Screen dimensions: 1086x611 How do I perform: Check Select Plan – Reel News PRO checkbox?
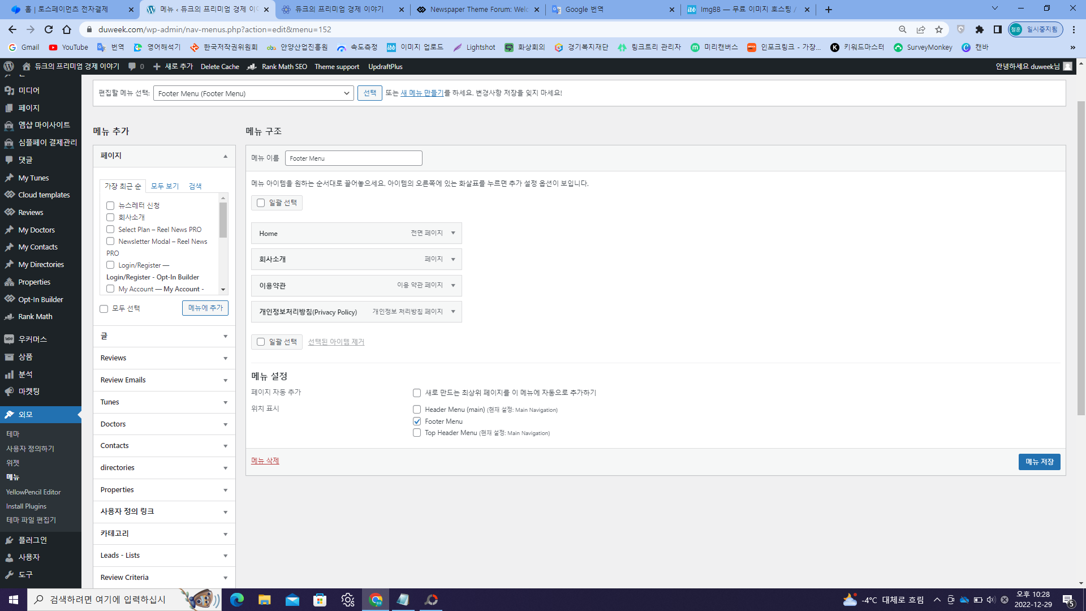click(110, 229)
